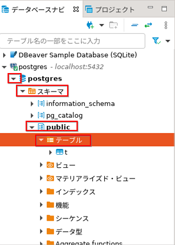Image resolution: width=175 pixels, height=245 pixels.
Task: Click the pg_catalog schema icon
Action: 41,115
